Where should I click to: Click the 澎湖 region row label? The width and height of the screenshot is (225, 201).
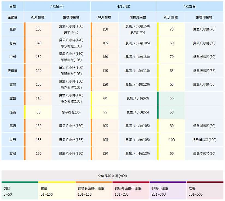coord(13,153)
